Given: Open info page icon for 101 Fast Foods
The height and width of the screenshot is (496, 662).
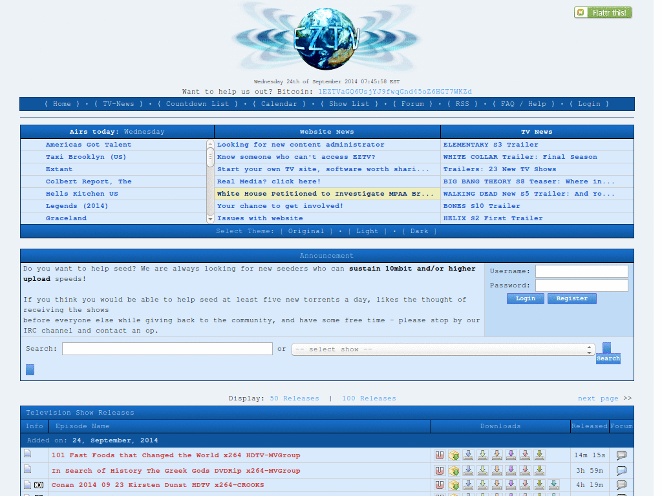Looking at the screenshot, I should tap(27, 453).
